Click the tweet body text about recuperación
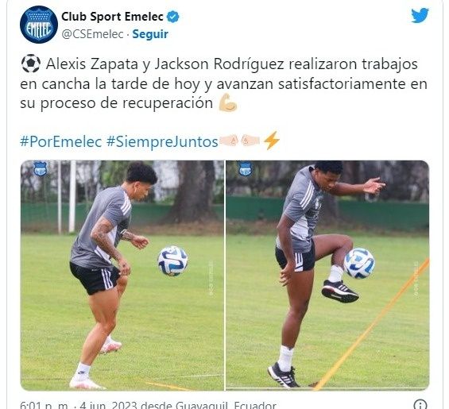Viewport: 449px width, 409px height. coord(223,83)
